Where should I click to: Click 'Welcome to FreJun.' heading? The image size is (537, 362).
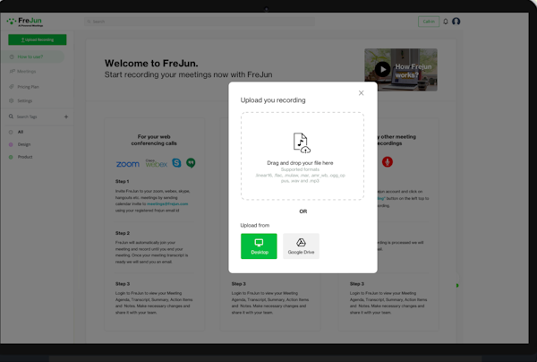[151, 64]
